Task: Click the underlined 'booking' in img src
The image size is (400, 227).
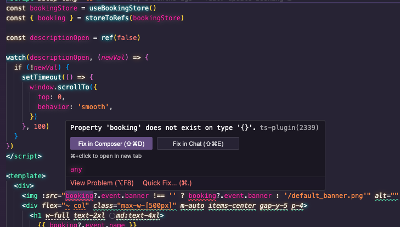Action: pos(80,196)
